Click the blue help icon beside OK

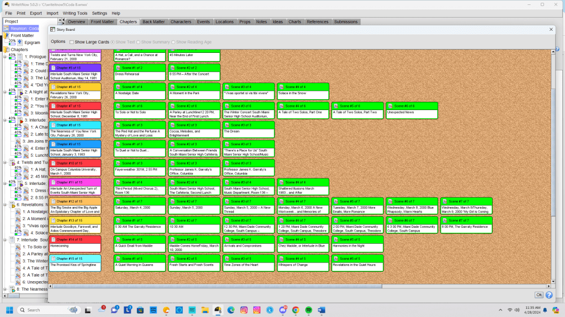coord(549,295)
